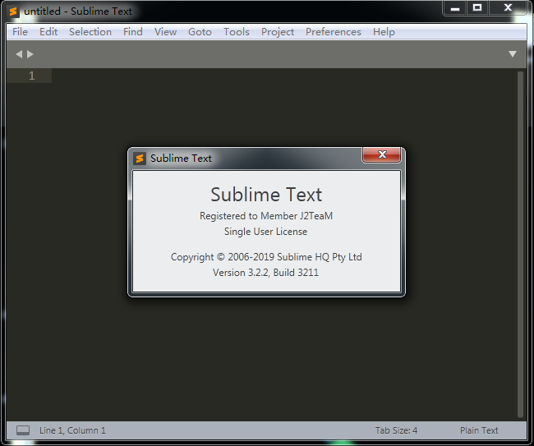
Task: Minimize the Sublime Text main window
Action: point(455,8)
